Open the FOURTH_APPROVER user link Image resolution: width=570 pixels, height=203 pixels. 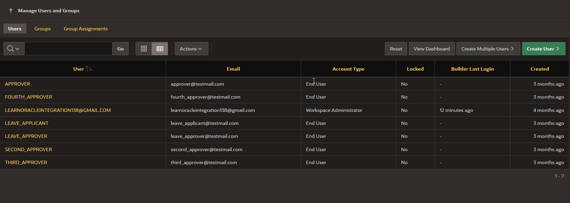[29, 97]
